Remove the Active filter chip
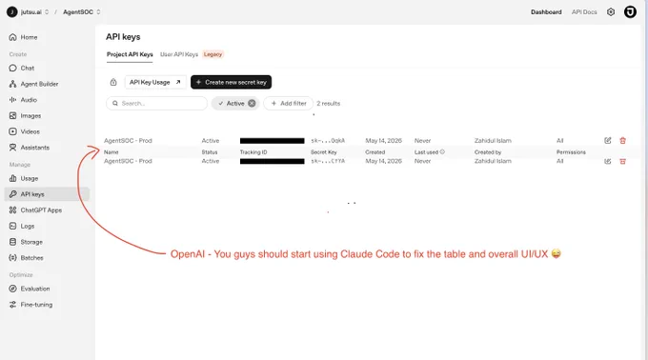648x360 pixels. (252, 103)
